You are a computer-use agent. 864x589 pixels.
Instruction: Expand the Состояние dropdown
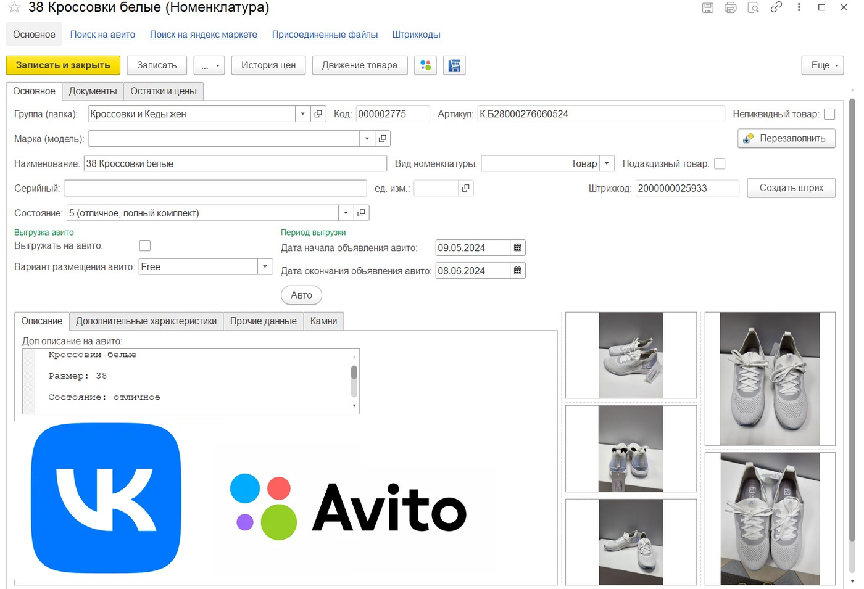[x=346, y=213]
